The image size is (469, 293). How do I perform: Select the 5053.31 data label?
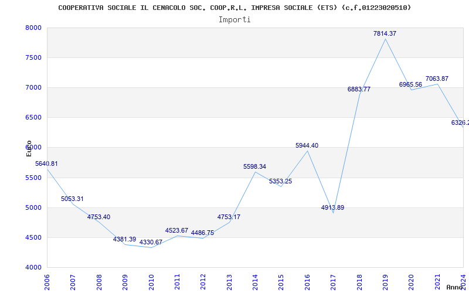[x=72, y=199]
